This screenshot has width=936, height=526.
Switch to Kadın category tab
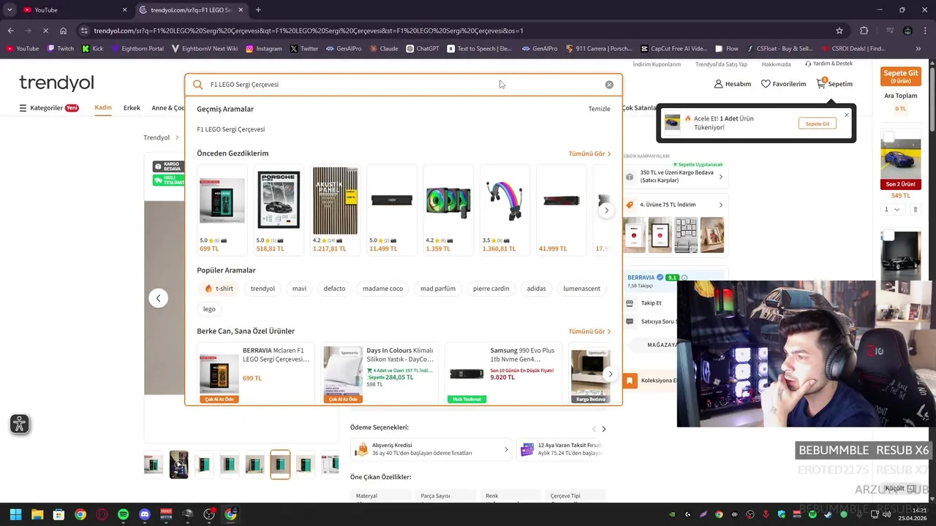103,107
